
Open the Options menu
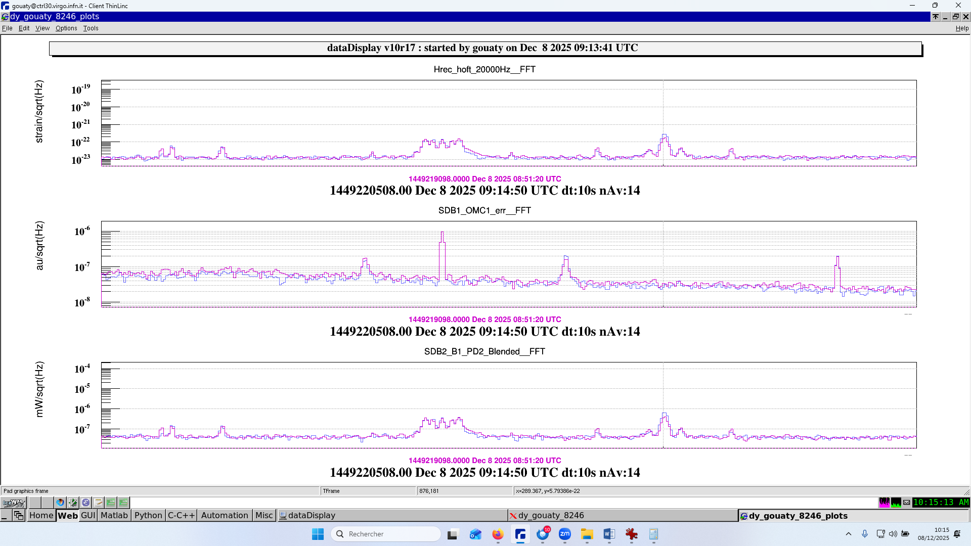(66, 28)
